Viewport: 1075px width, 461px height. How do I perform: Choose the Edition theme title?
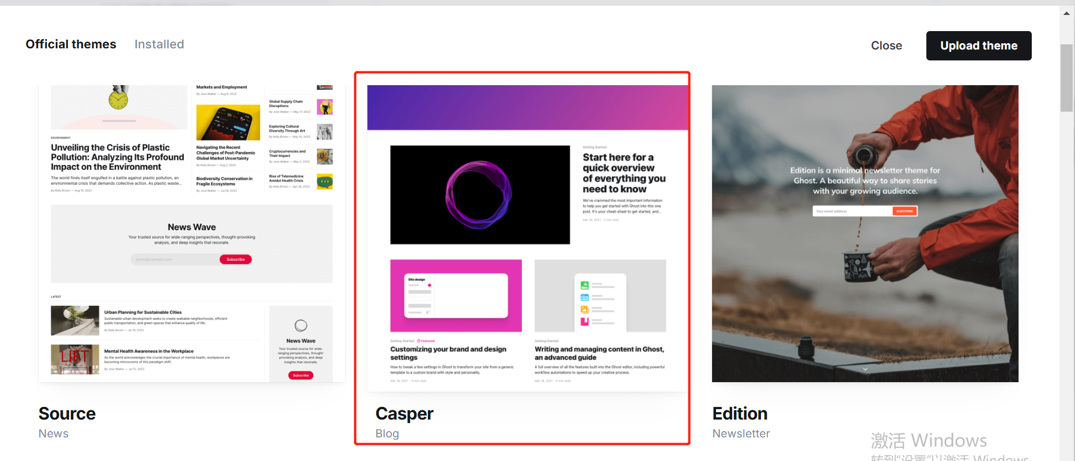[x=740, y=414]
